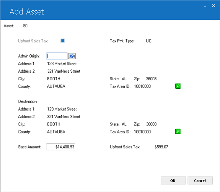Select the destination Tax Area ID value
This screenshot has width=220, height=192.
click(142, 132)
